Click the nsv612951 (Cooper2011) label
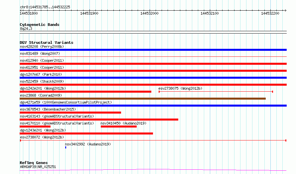This screenshot has height=174, width=296. [x=42, y=67]
